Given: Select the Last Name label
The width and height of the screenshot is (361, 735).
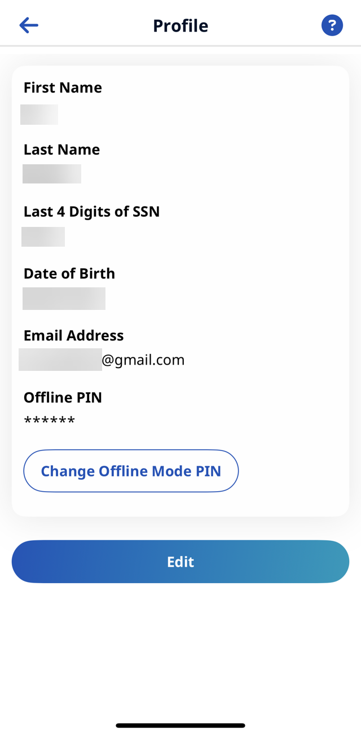Looking at the screenshot, I should (x=61, y=150).
